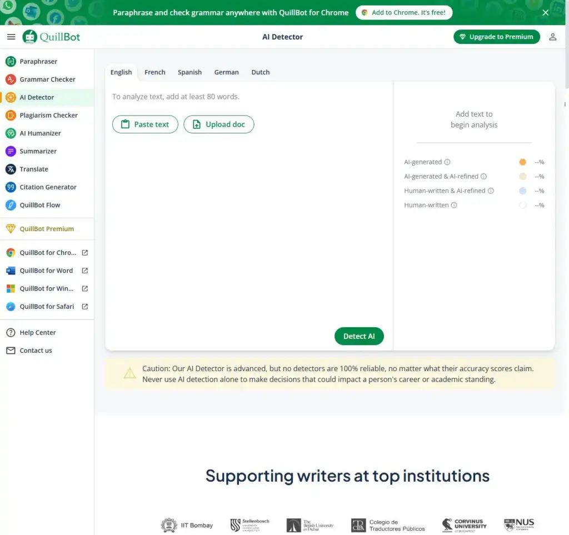Open the user account profile icon

click(x=553, y=37)
